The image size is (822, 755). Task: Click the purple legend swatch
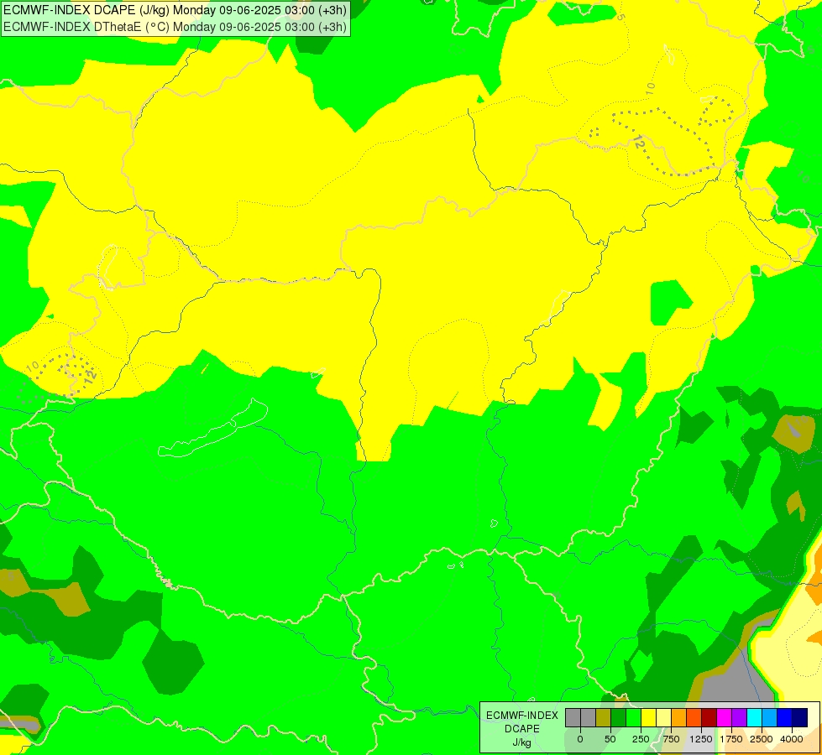(x=739, y=717)
